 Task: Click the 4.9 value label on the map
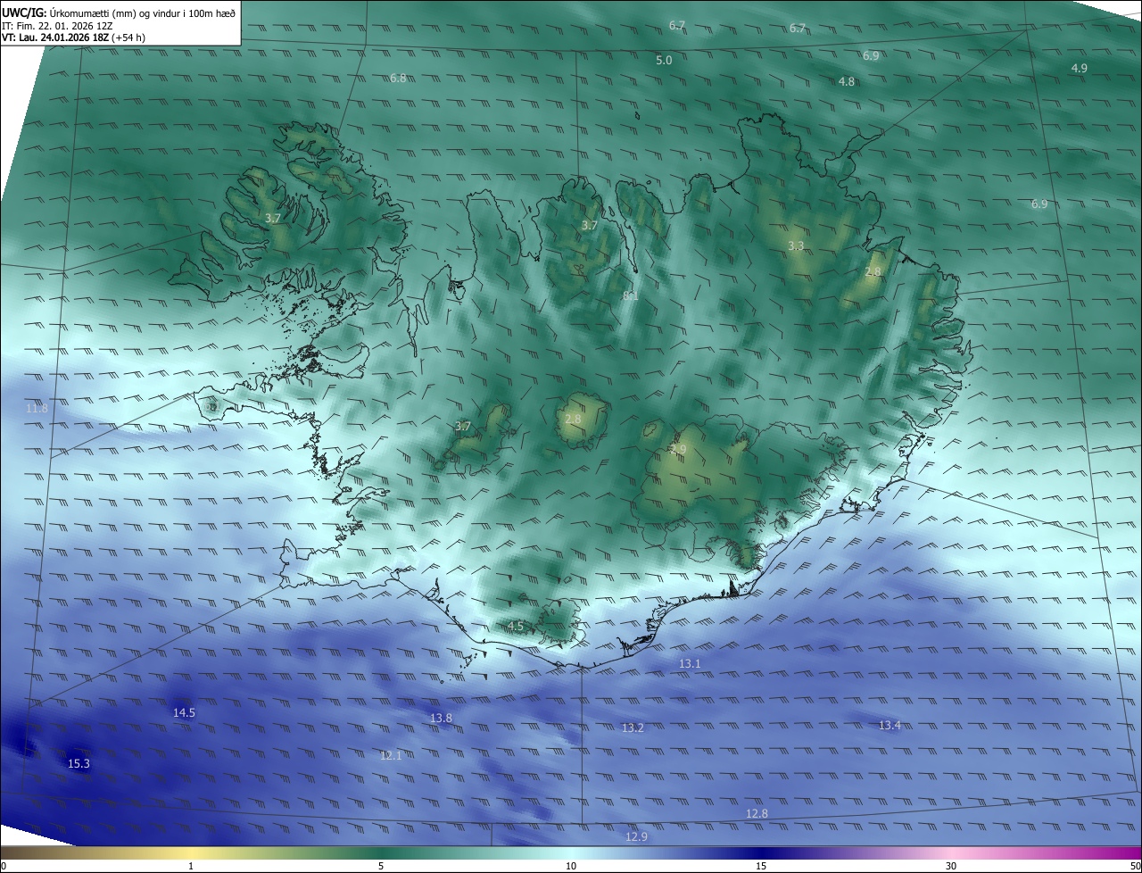coord(1080,69)
